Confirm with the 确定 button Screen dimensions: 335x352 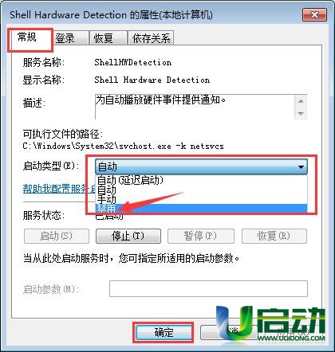(164, 332)
